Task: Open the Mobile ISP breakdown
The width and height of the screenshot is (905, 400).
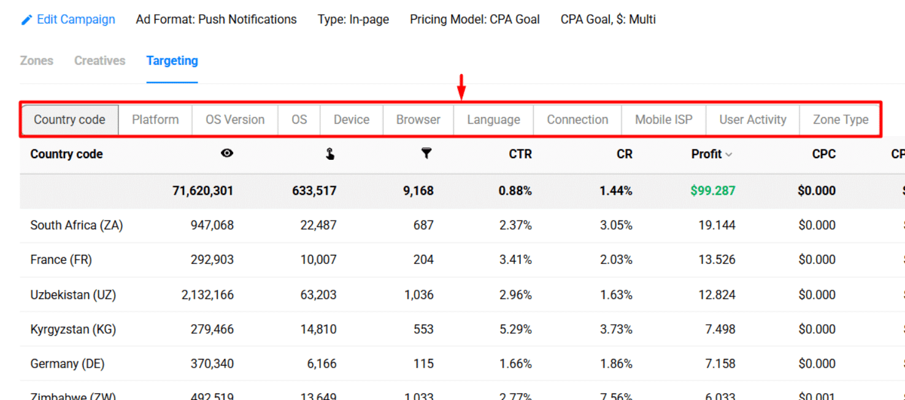Action: coord(664,119)
